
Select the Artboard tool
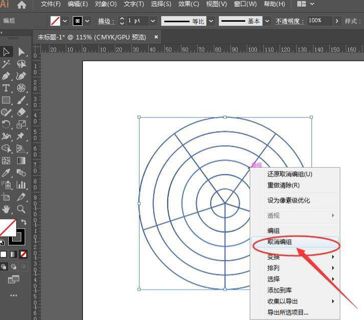click(6, 197)
